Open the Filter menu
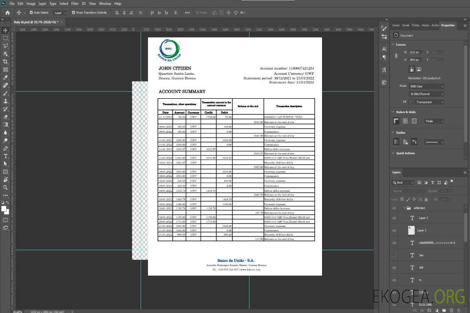 click(75, 3)
